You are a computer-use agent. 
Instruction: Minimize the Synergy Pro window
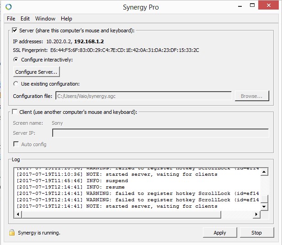(x=240, y=6)
